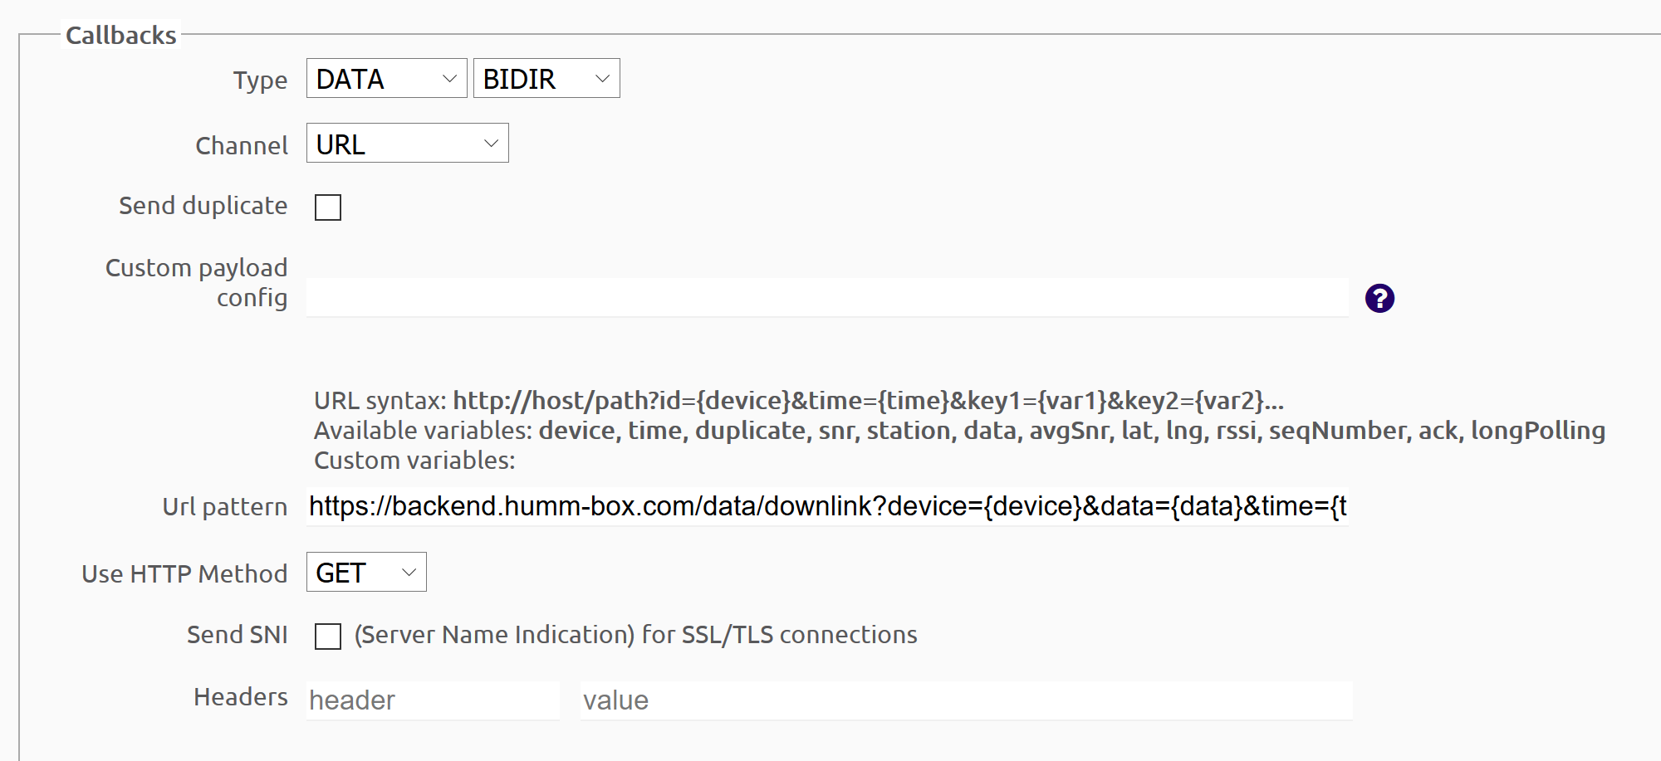Click the Server Name Indication description text
The width and height of the screenshot is (1661, 761).
pos(635,635)
